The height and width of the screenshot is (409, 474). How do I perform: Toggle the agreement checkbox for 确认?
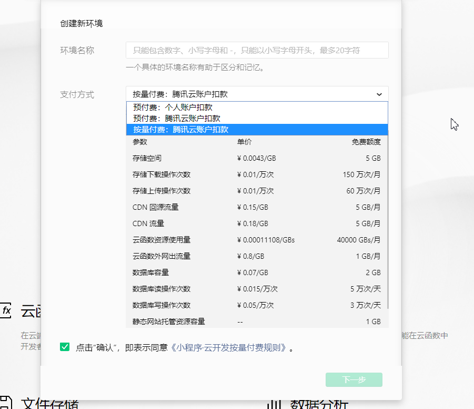[65, 347]
